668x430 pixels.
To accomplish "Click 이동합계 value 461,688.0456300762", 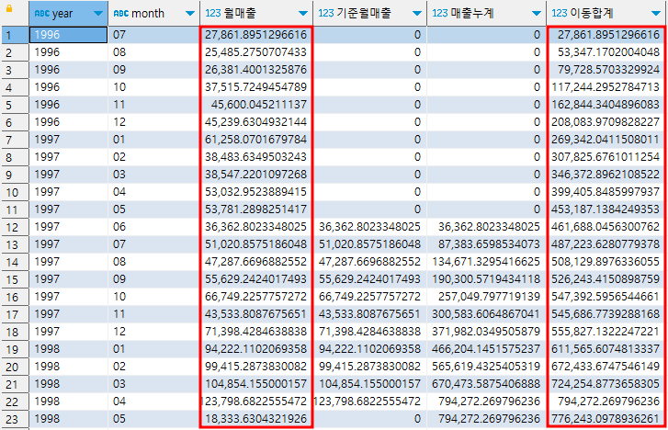I will click(x=606, y=227).
